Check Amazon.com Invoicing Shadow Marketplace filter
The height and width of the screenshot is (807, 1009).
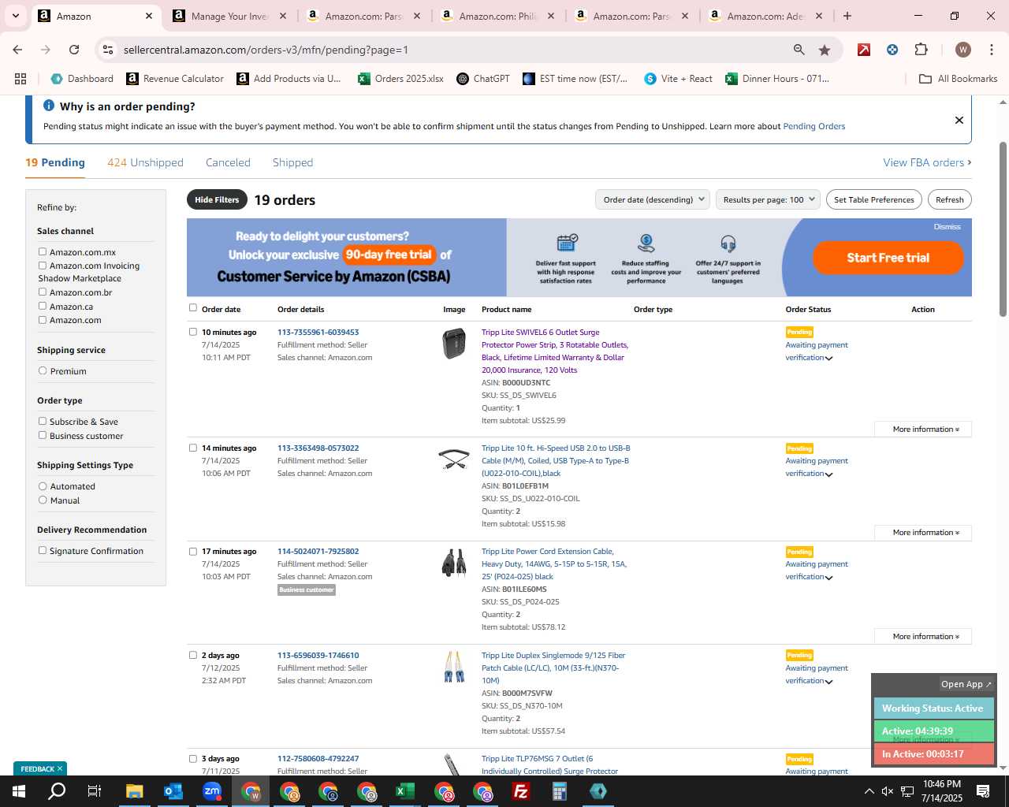(x=43, y=266)
